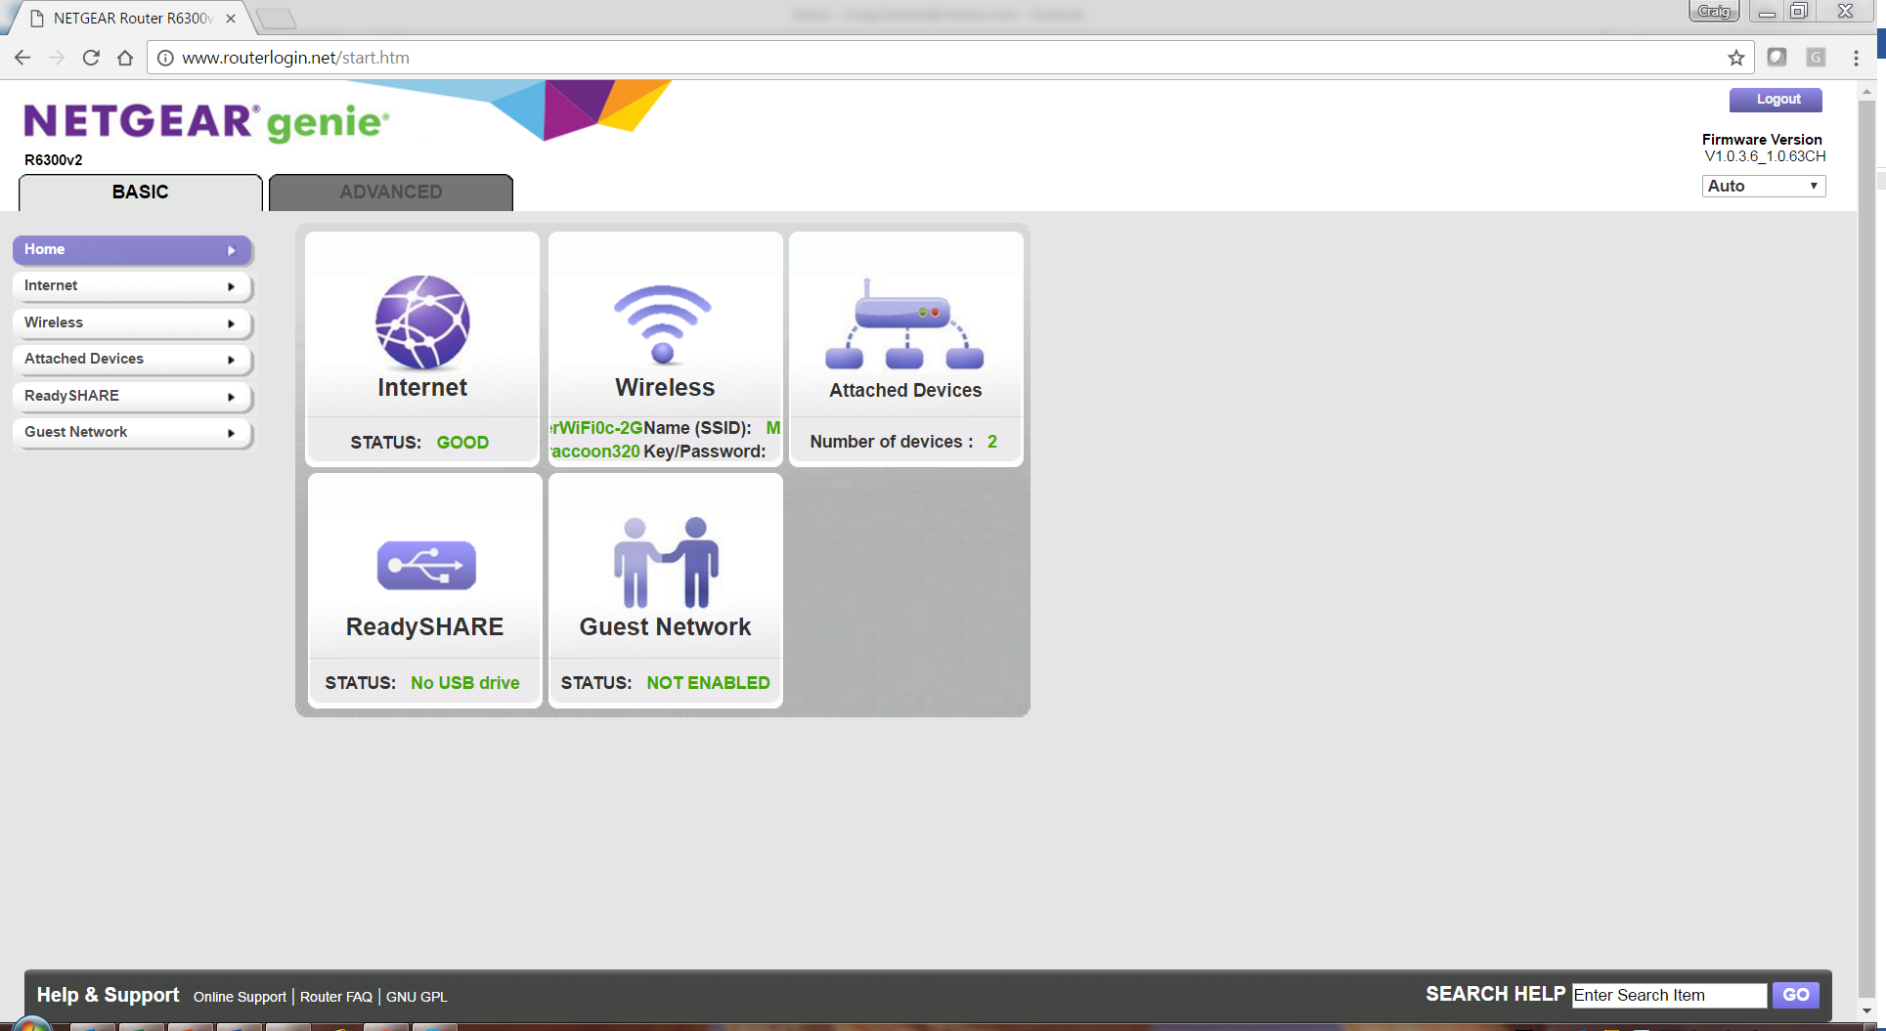Reload the router page
The image size is (1886, 1031).
click(91, 58)
